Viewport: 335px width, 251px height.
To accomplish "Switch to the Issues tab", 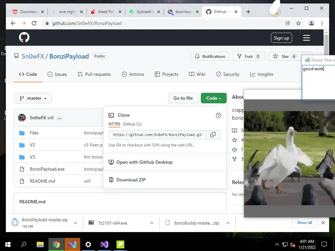I will pyautogui.click(x=57, y=74).
